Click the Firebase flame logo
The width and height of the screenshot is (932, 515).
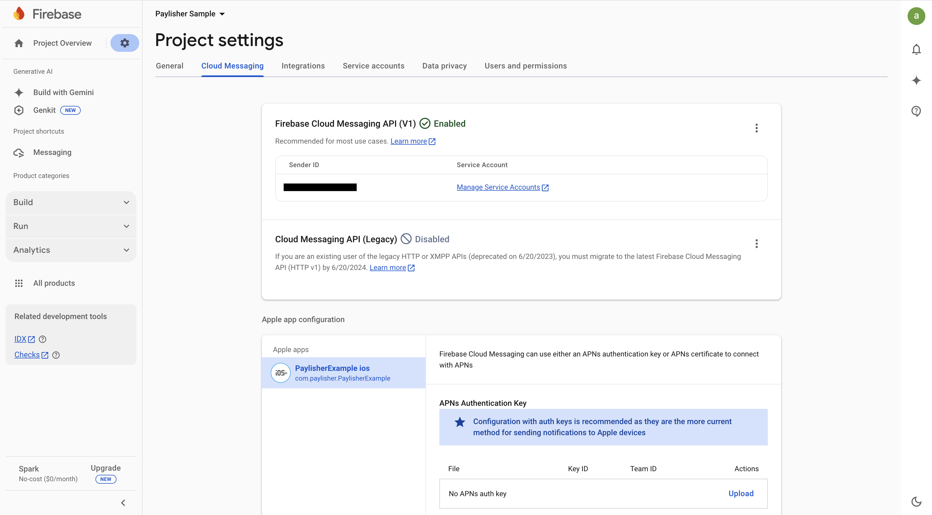point(19,14)
